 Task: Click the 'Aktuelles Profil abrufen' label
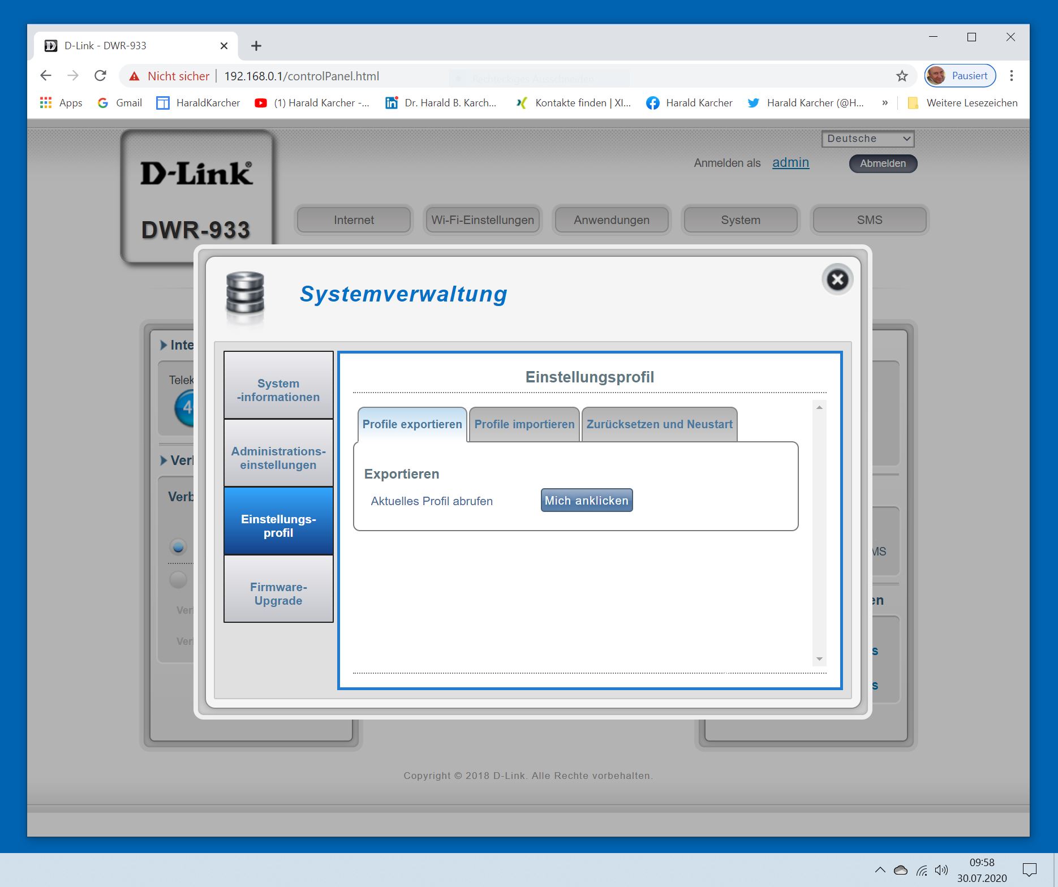[432, 501]
